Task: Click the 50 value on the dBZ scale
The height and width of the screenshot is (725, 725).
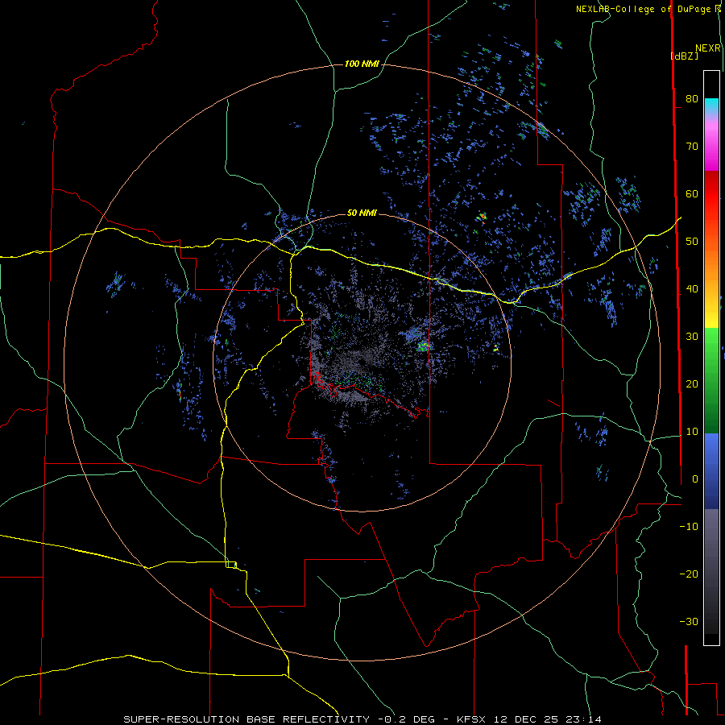Action: pyautogui.click(x=692, y=242)
